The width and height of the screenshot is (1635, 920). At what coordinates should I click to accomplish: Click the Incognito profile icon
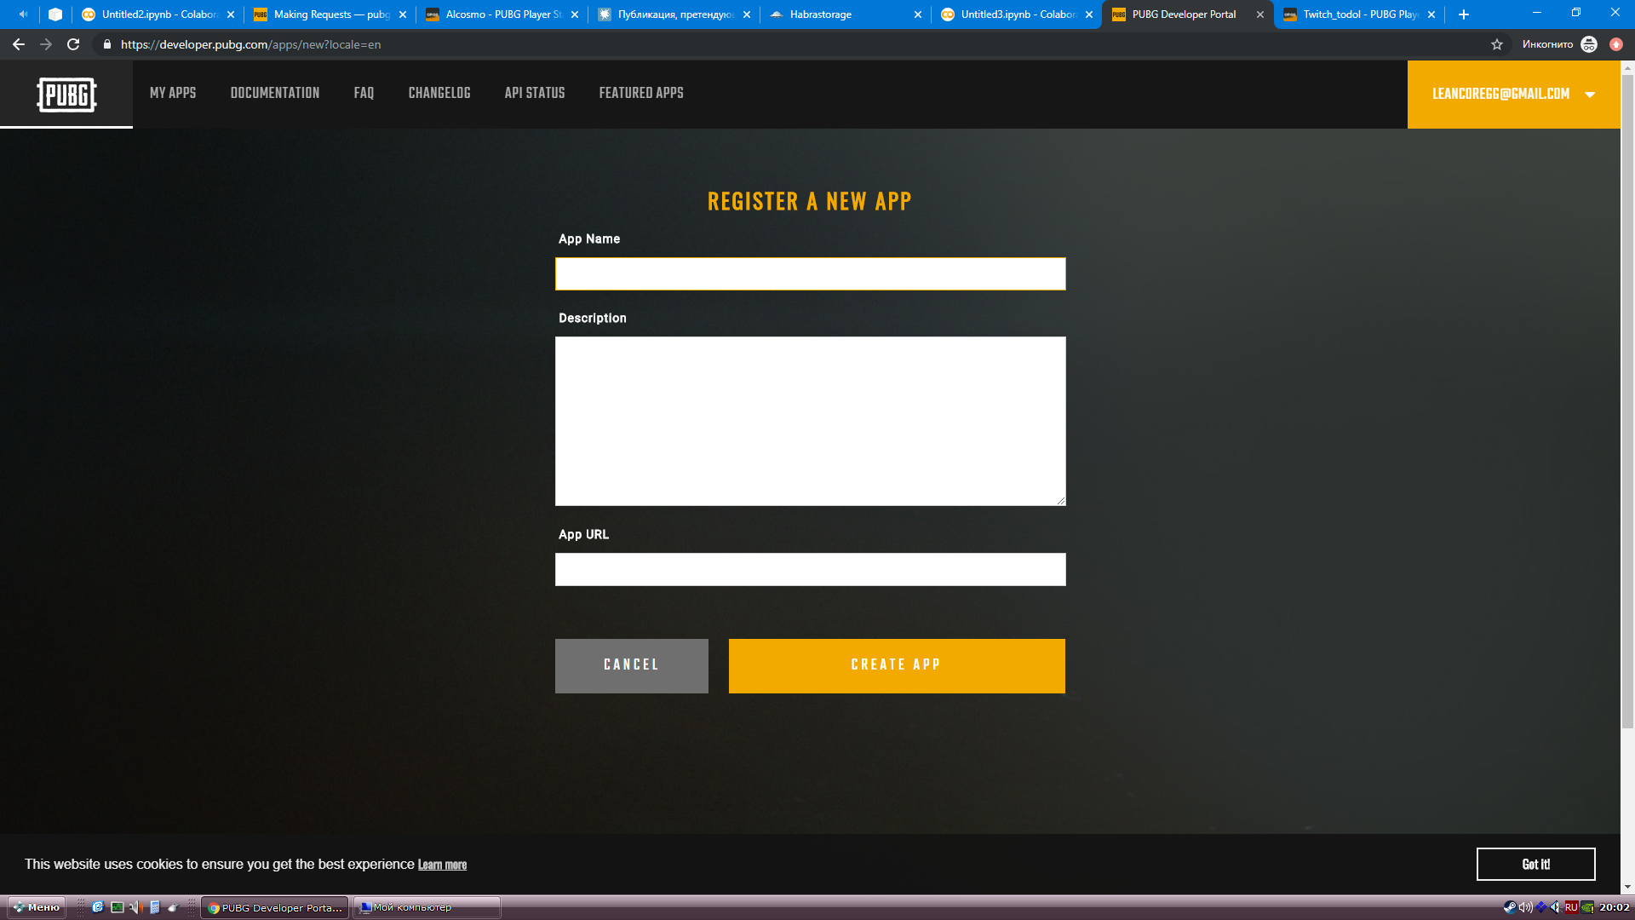pyautogui.click(x=1588, y=44)
